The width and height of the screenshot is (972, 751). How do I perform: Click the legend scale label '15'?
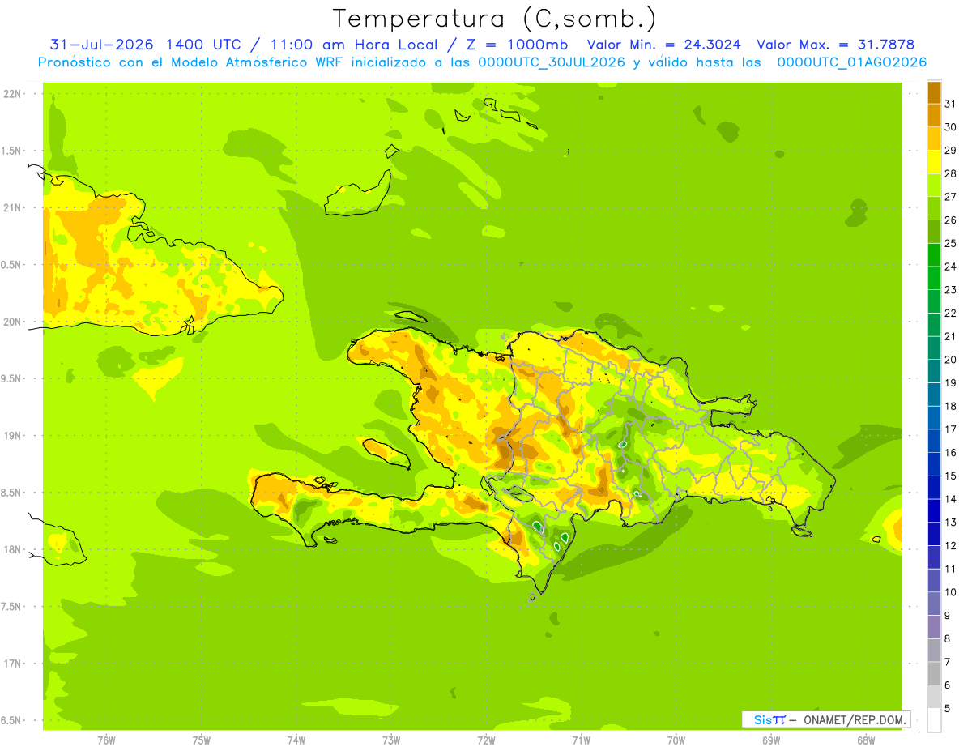950,476
